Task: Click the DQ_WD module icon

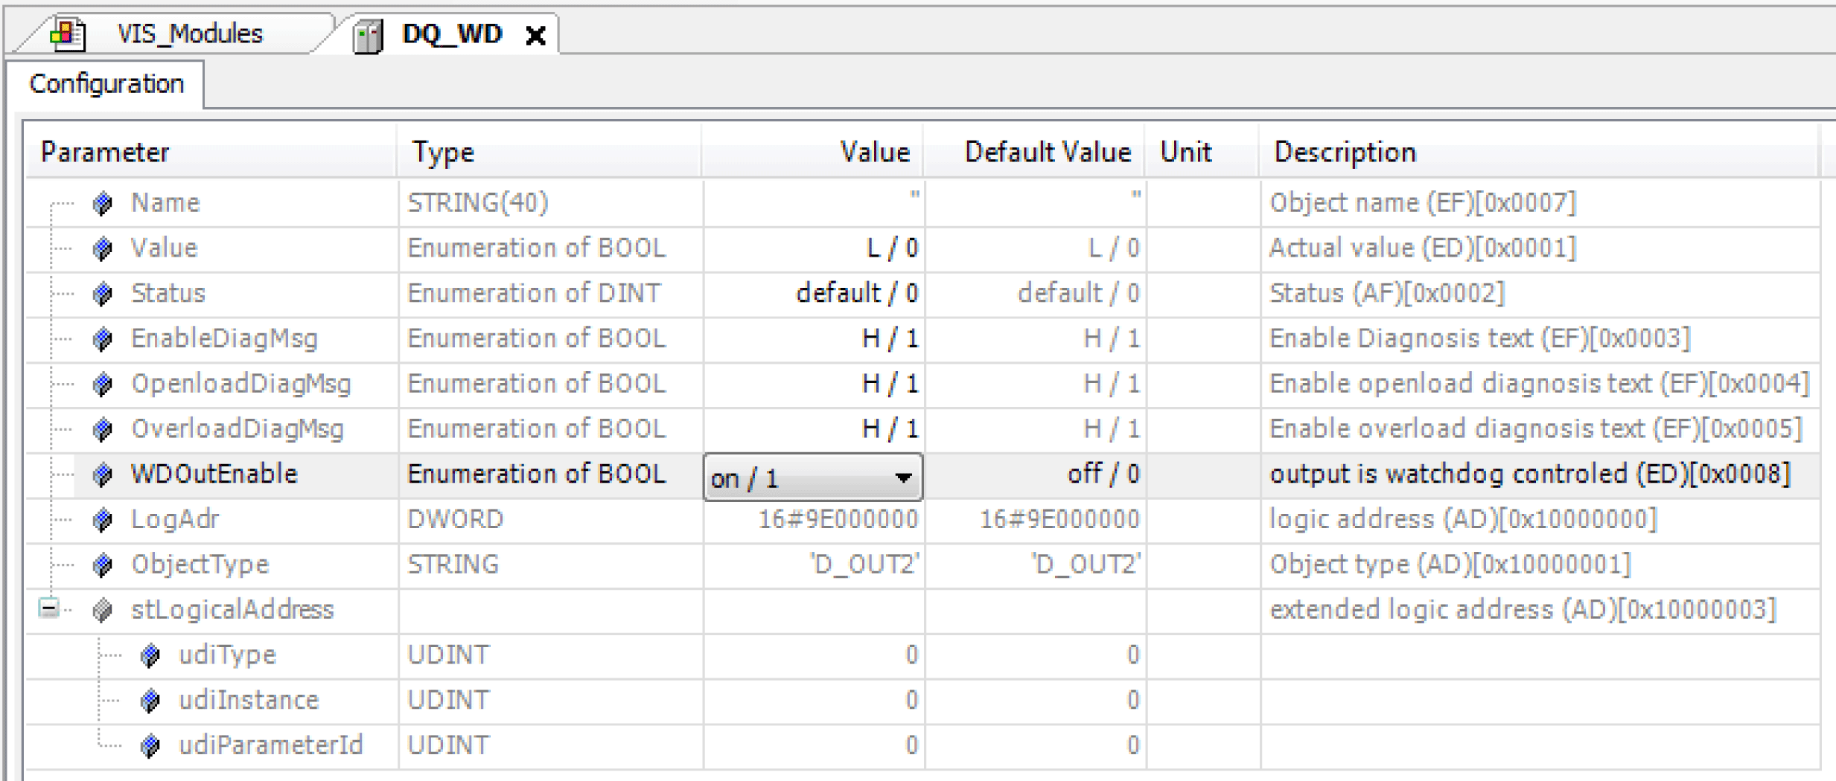Action: pyautogui.click(x=369, y=36)
